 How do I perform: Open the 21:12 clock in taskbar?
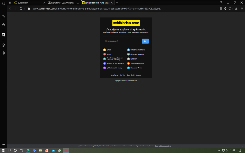(232, 151)
